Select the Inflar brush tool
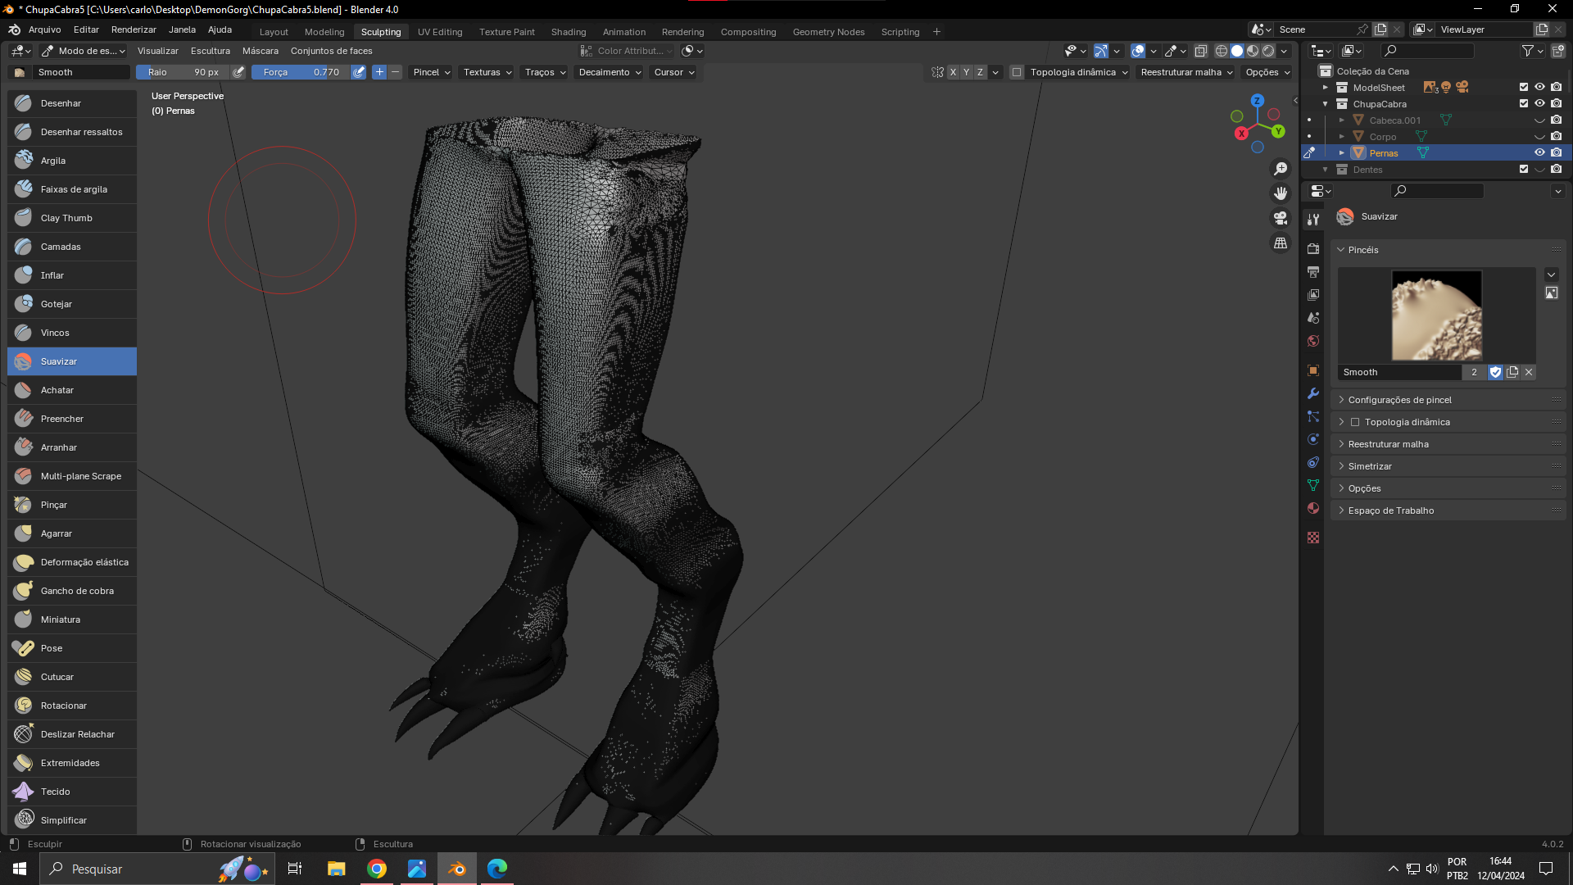Viewport: 1573px width, 885px height. coord(52,275)
